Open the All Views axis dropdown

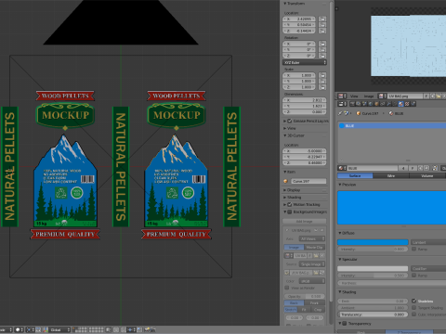(312, 238)
